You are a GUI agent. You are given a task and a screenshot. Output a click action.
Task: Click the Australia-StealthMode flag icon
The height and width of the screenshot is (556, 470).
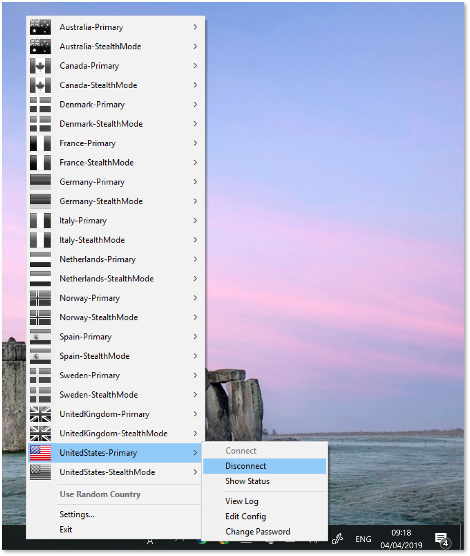pyautogui.click(x=40, y=46)
